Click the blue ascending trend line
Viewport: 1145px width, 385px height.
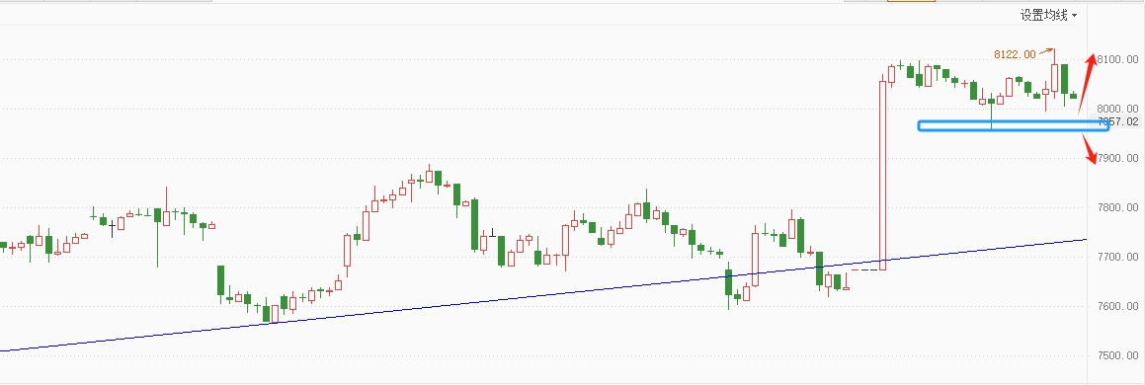tap(543, 295)
